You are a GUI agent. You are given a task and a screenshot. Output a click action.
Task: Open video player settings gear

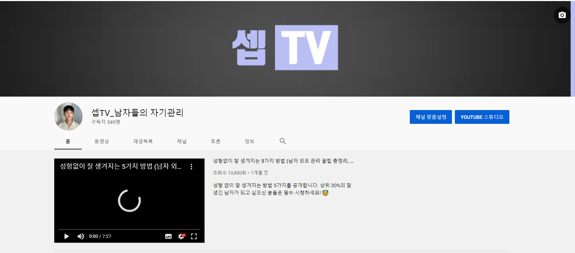[181, 236]
